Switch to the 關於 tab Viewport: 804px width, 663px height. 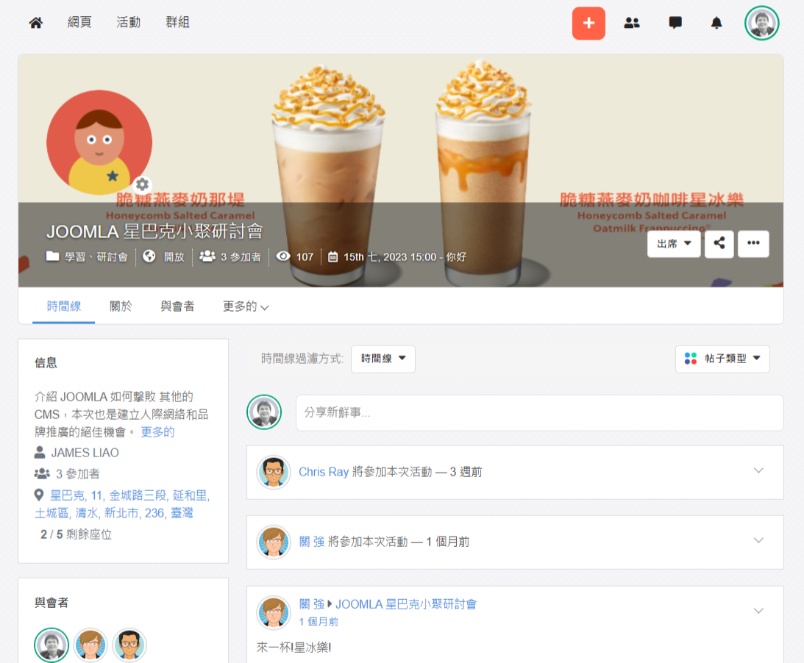pyautogui.click(x=121, y=307)
